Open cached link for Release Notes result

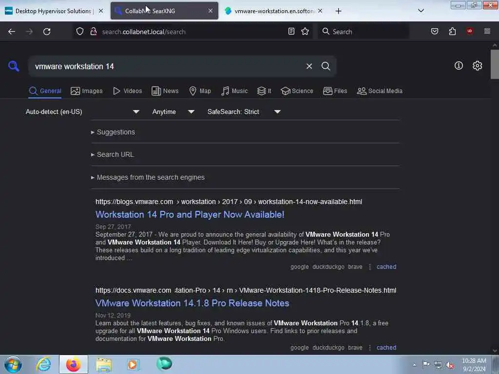coord(386,348)
